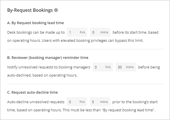
Task: Click the 'hrs' unit label in auto-decline row
Action: click(x=82, y=102)
